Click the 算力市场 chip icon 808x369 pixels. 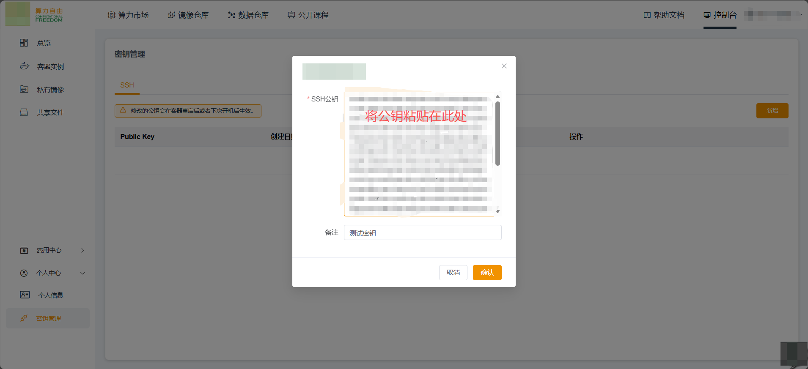111,15
